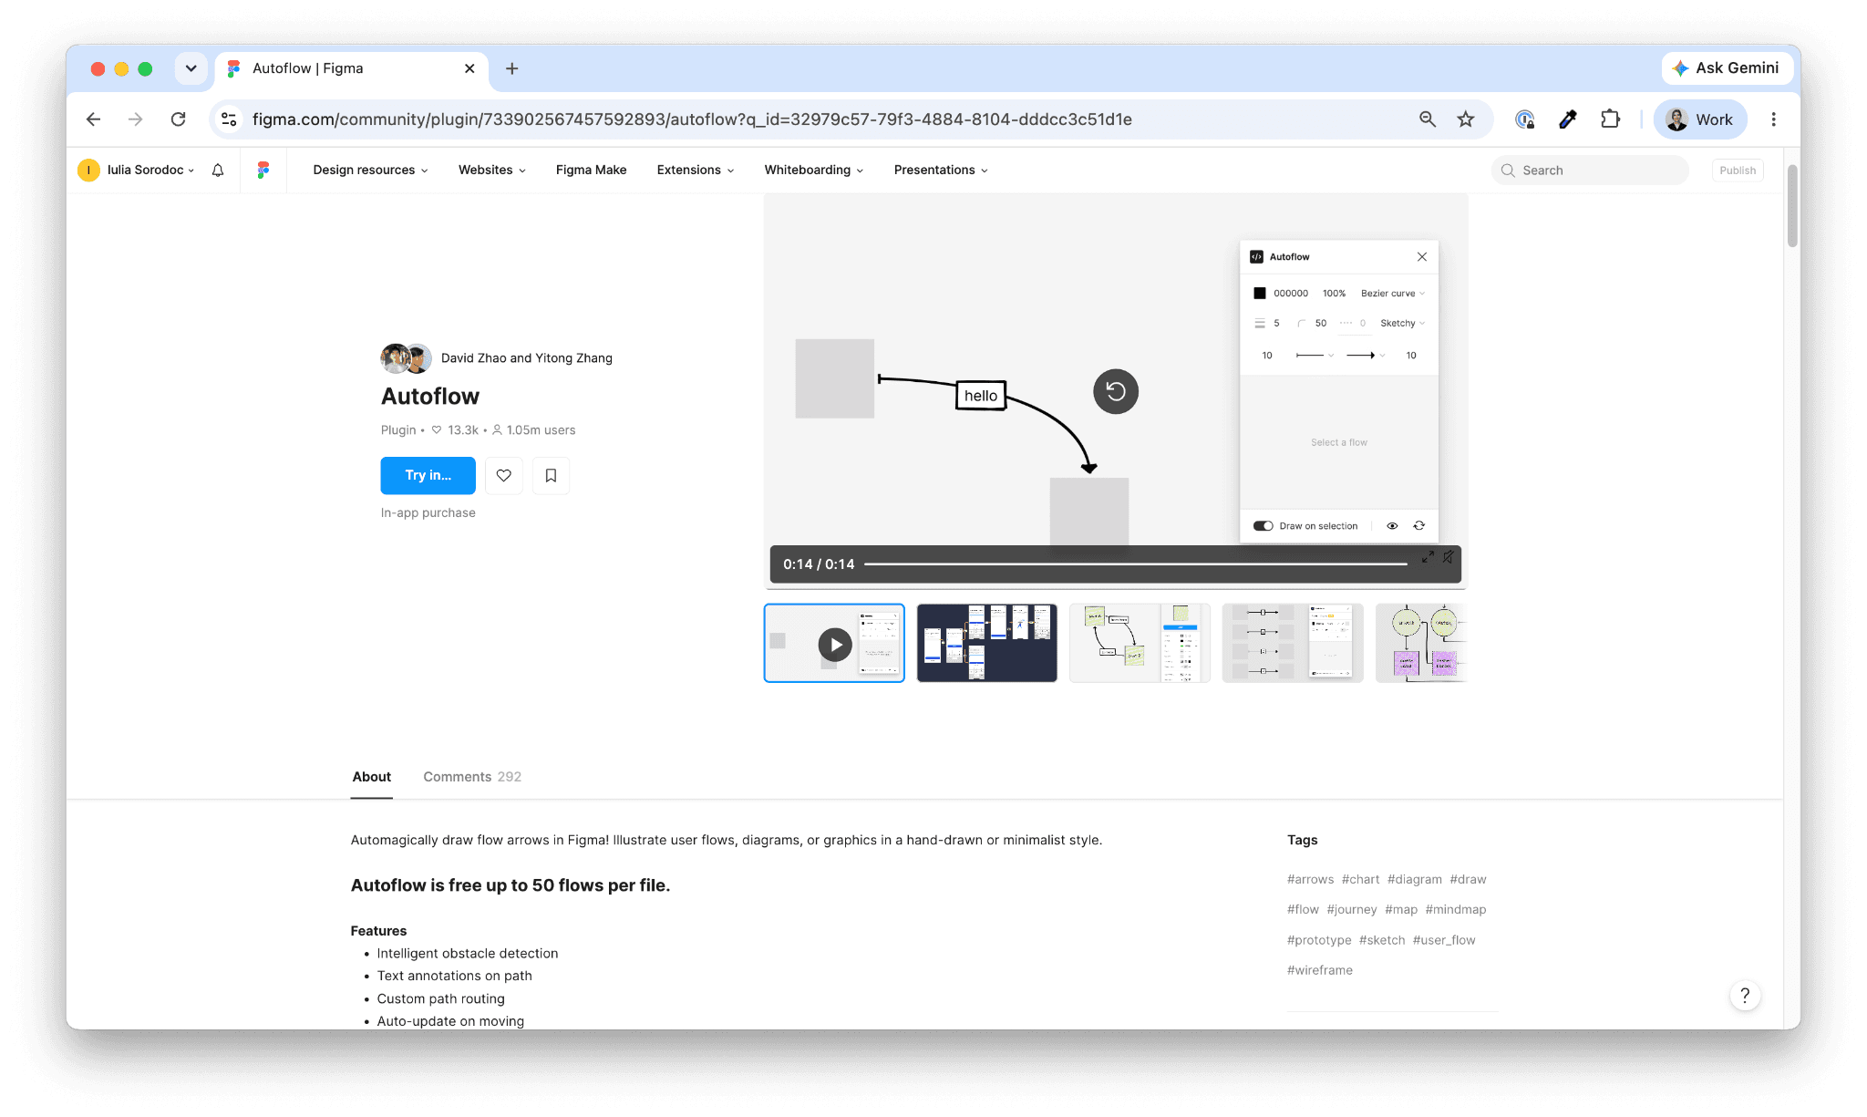Open the #sketch tag
The width and height of the screenshot is (1867, 1117).
pos(1382,940)
